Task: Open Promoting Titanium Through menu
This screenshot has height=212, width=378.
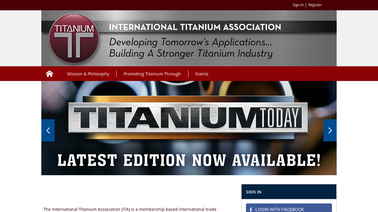Action: pyautogui.click(x=152, y=74)
